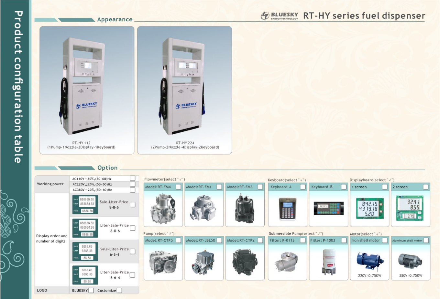
Task: Click the RT-HY 224 dispenser photo
Action: pos(183,86)
